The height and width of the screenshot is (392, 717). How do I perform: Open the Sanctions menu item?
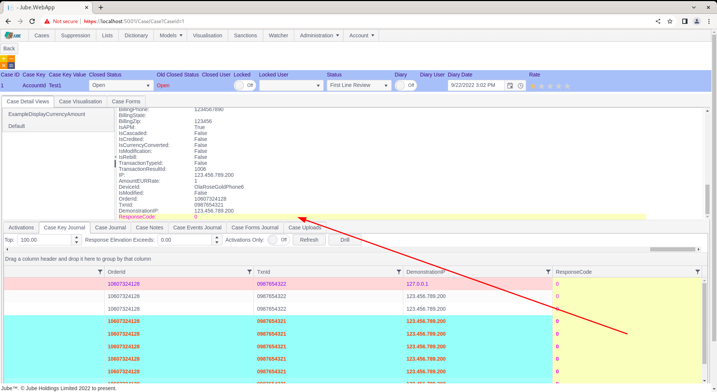pos(245,35)
